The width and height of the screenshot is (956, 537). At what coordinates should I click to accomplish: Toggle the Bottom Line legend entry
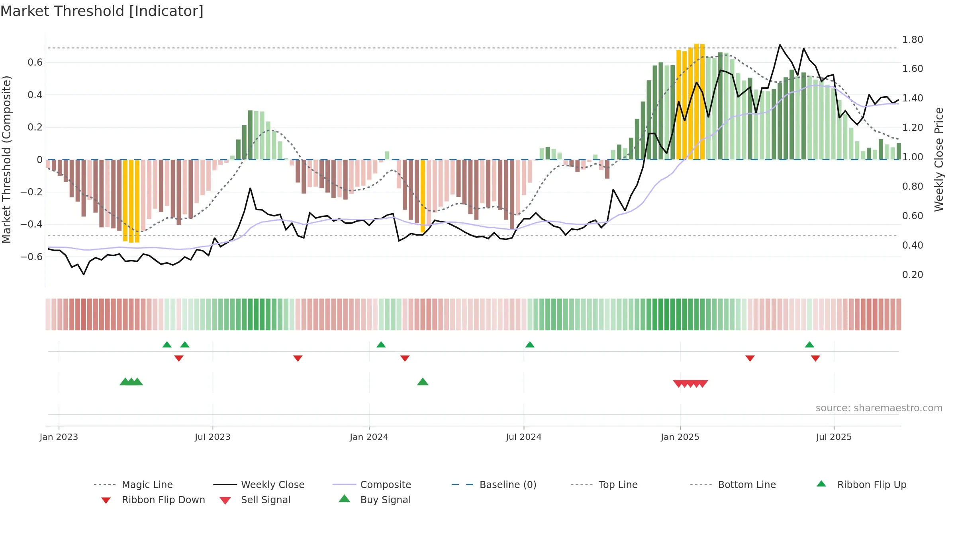pyautogui.click(x=733, y=484)
